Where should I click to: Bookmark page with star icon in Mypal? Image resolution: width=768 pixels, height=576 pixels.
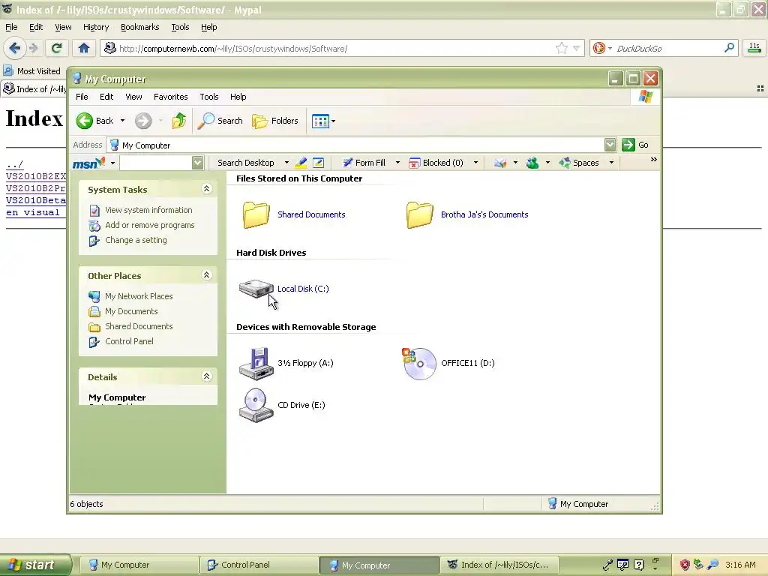pos(561,48)
